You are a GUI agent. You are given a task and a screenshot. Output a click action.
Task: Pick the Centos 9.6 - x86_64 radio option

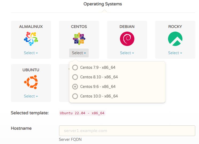click(75, 87)
